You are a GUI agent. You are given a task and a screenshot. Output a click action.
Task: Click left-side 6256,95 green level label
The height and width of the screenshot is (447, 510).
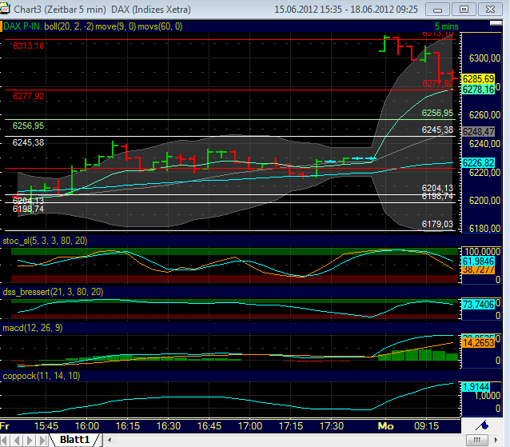click(x=28, y=126)
